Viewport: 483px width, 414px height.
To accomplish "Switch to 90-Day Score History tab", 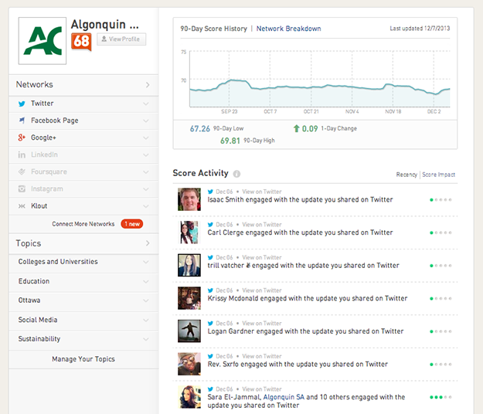I will [213, 29].
